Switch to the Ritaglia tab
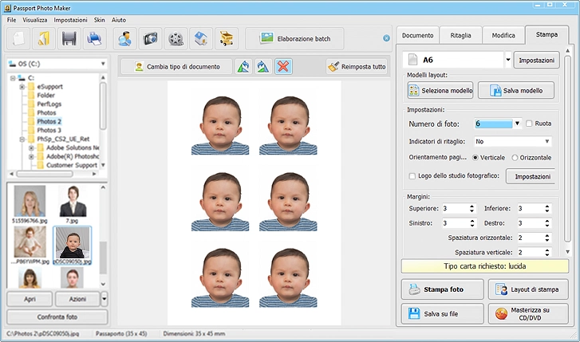 coord(460,36)
